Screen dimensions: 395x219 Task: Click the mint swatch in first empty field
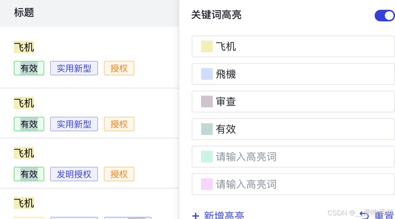coord(207,157)
